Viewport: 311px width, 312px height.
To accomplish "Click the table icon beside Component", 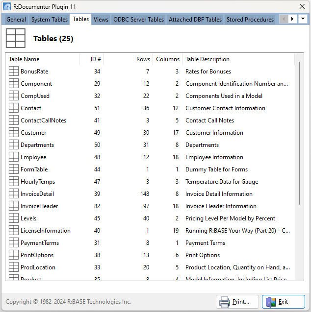I will click(14, 84).
